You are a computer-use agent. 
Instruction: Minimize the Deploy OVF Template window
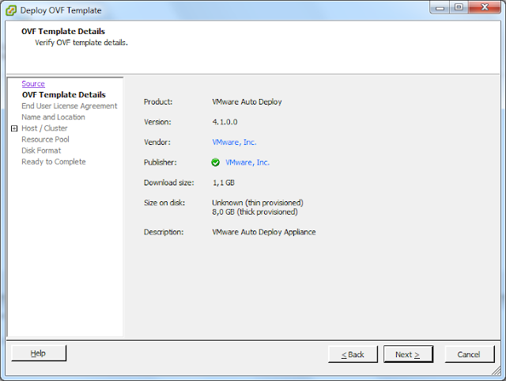440,8
